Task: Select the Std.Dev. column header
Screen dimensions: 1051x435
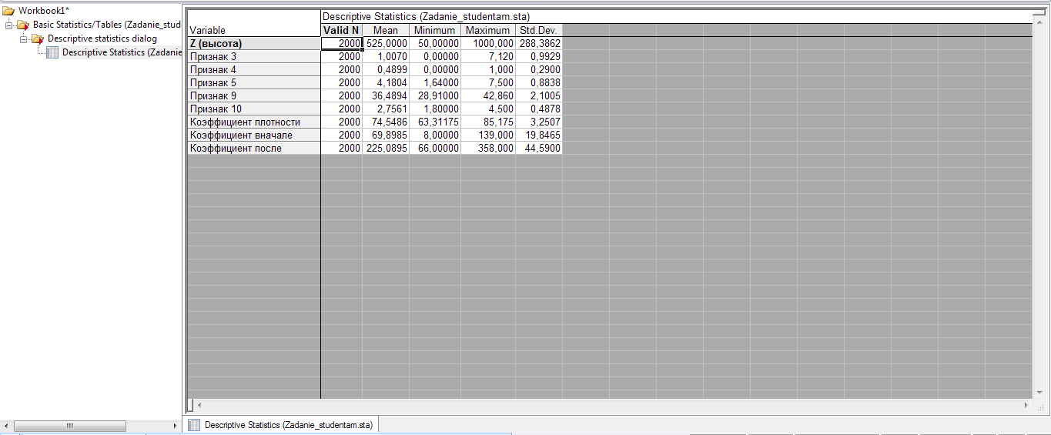Action: (x=539, y=30)
